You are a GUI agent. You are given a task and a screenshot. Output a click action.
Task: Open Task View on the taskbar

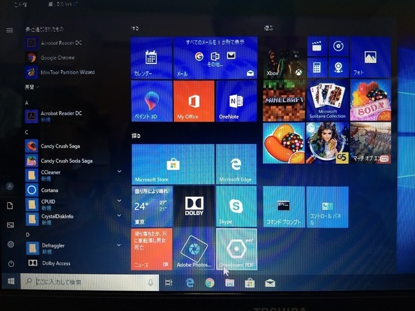(x=169, y=282)
